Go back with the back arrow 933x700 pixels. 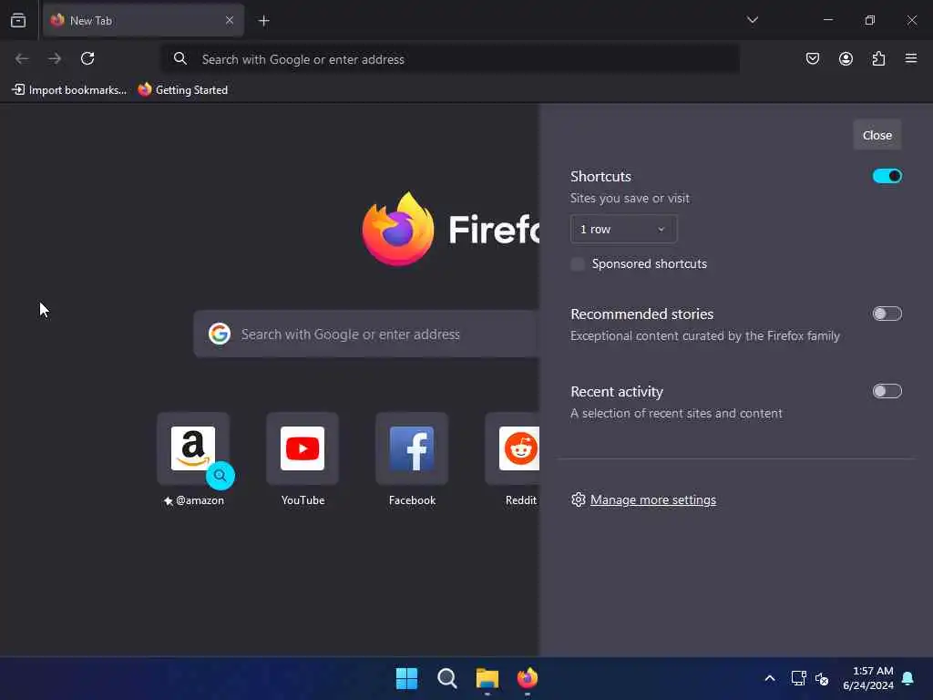(x=22, y=58)
